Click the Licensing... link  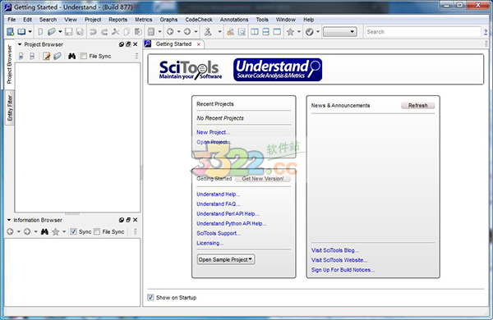coord(210,243)
